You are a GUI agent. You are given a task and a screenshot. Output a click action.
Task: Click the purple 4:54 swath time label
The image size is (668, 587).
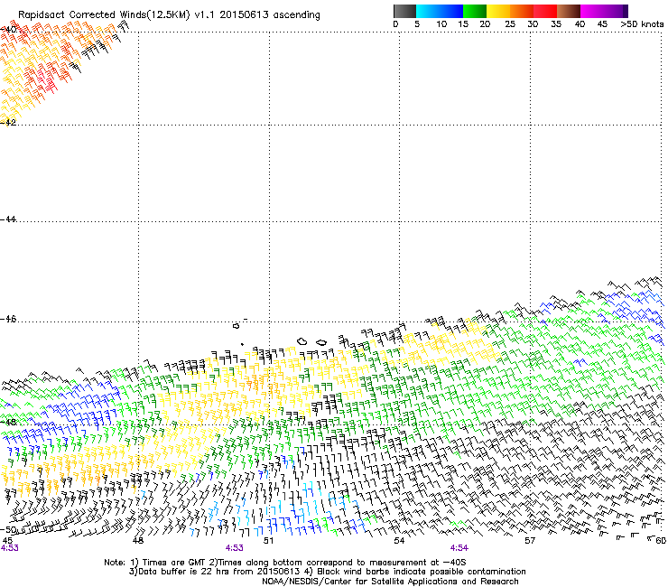tap(459, 548)
